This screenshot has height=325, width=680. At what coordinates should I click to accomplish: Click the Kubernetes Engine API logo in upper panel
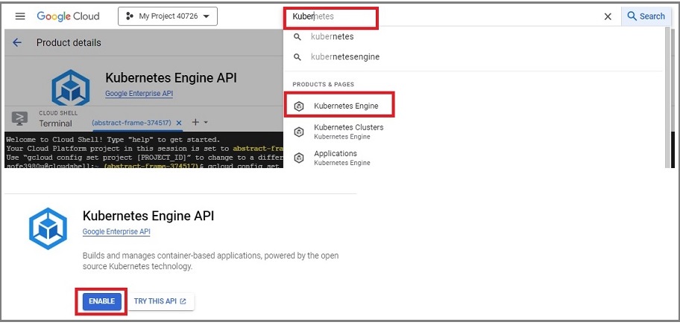(71, 88)
